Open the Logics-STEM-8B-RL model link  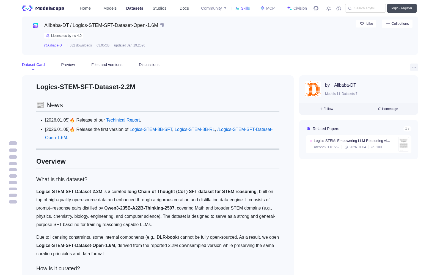pyautogui.click(x=195, y=130)
